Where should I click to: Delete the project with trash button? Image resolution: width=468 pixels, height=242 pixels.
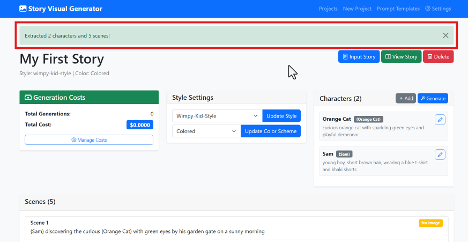coord(438,57)
